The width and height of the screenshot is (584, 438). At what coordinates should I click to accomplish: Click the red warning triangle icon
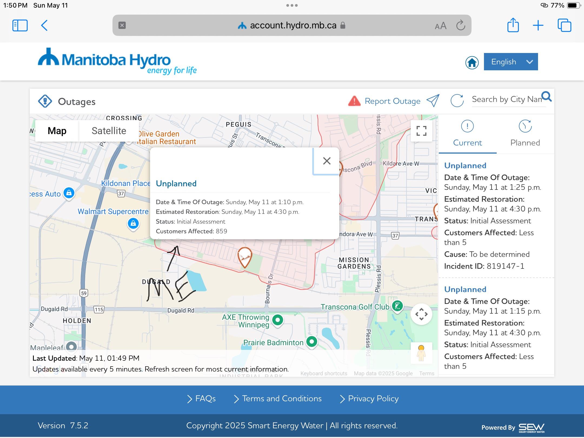pos(354,101)
